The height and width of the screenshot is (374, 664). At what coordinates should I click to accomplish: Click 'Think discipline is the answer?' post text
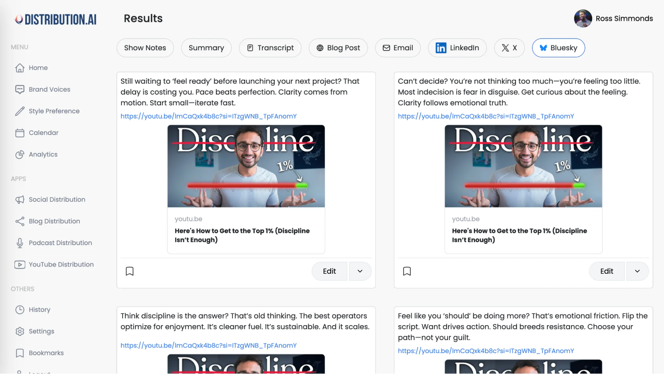tap(245, 321)
